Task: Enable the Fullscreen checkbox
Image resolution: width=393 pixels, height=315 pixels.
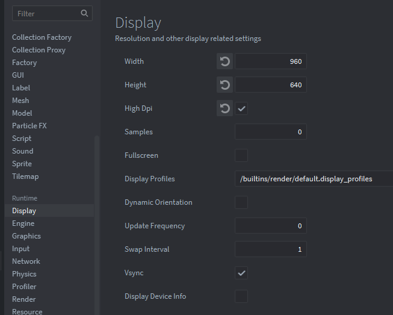Action: point(241,155)
